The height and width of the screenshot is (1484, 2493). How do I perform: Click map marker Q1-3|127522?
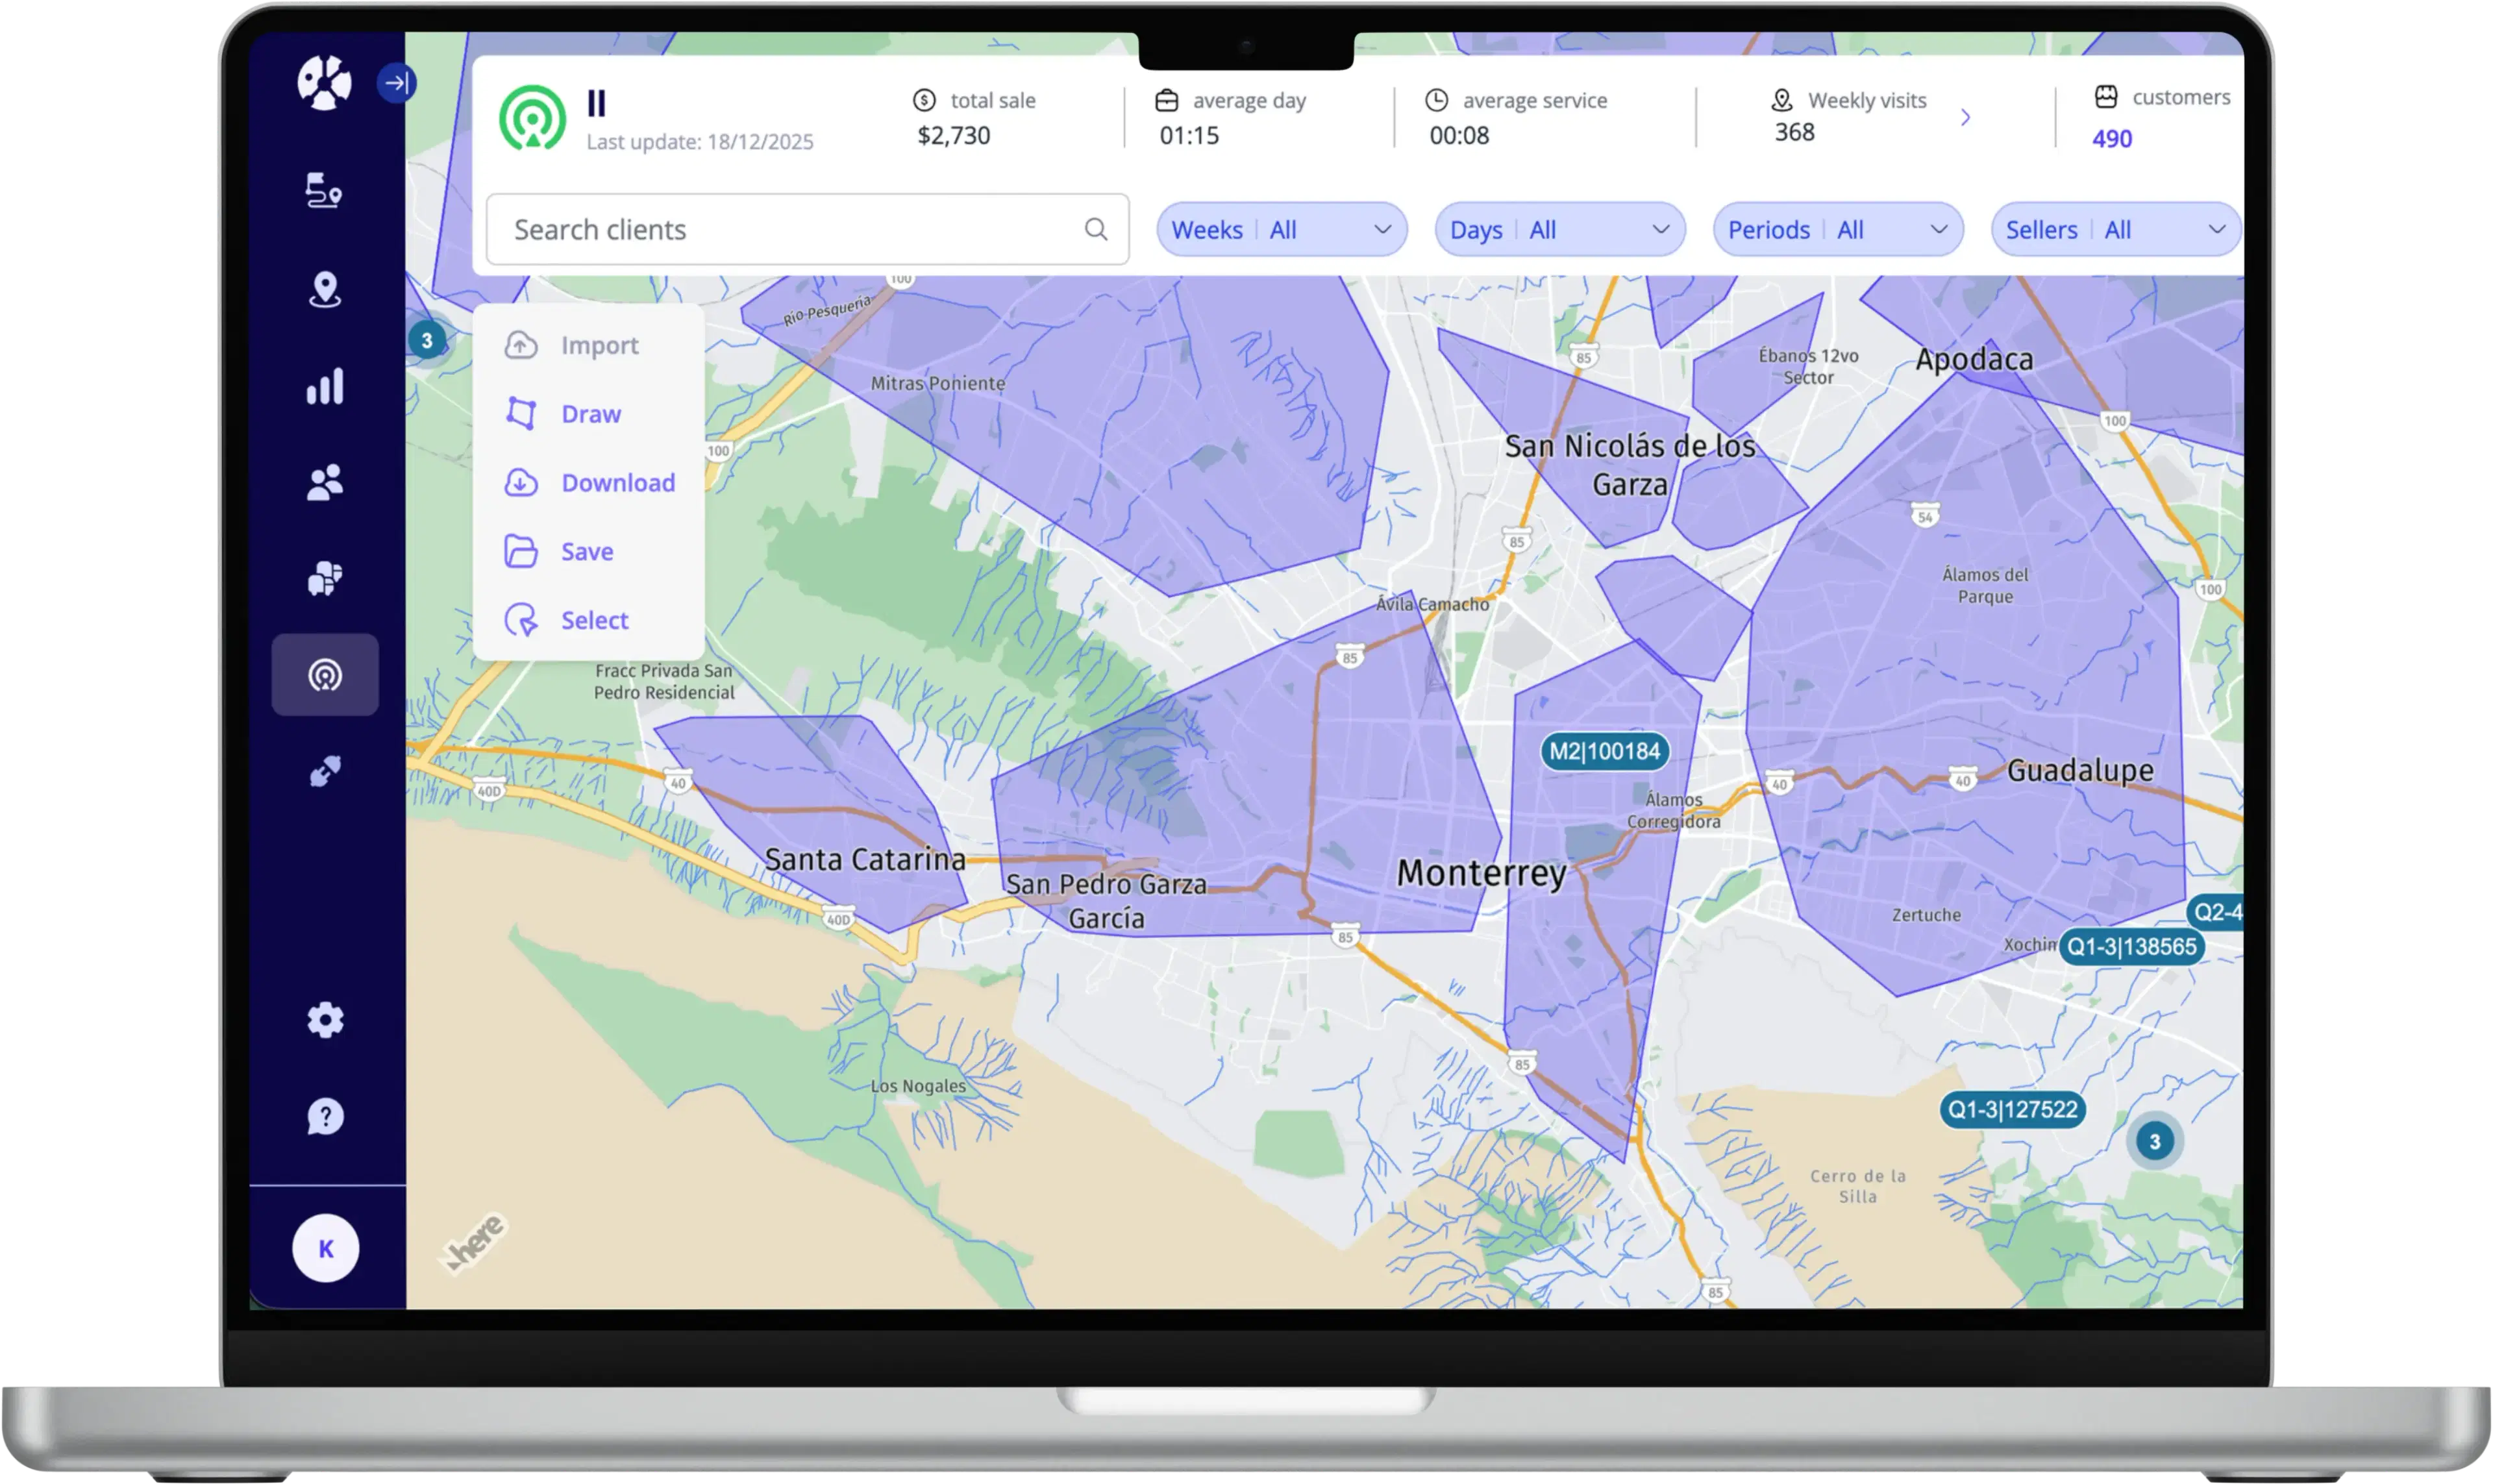[2012, 1109]
